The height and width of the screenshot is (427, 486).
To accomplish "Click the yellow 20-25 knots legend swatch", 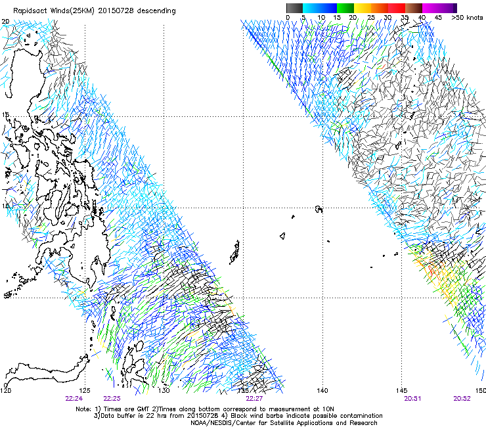I will [363, 8].
